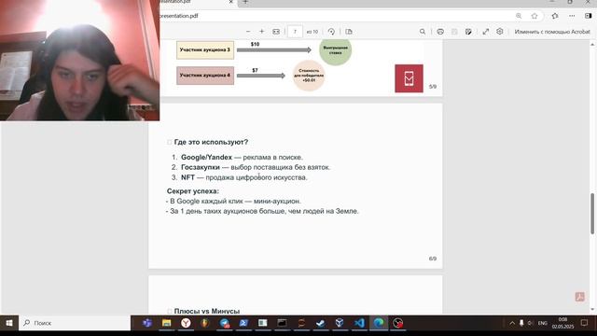
Task: Zoom out the PDF with minus button
Action: point(248,32)
